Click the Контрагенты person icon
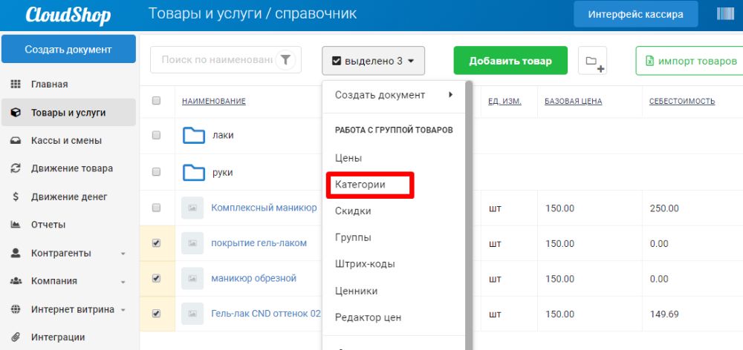This screenshot has height=350, width=743. pos(16,253)
